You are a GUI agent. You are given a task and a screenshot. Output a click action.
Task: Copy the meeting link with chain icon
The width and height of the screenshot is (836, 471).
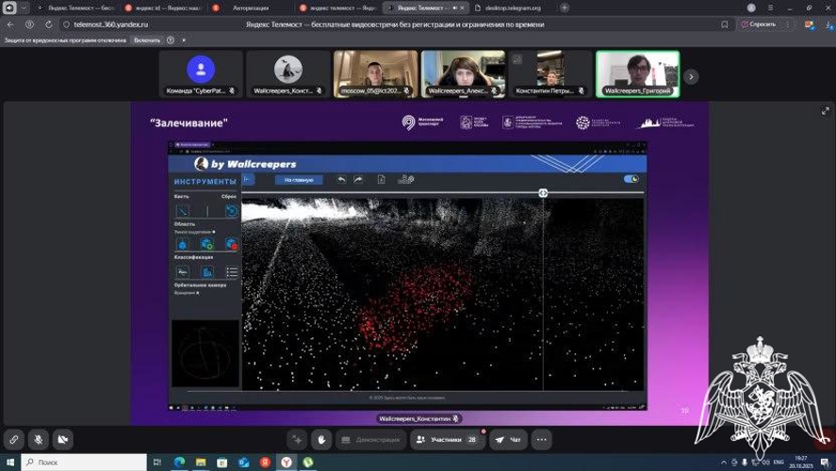(x=14, y=440)
